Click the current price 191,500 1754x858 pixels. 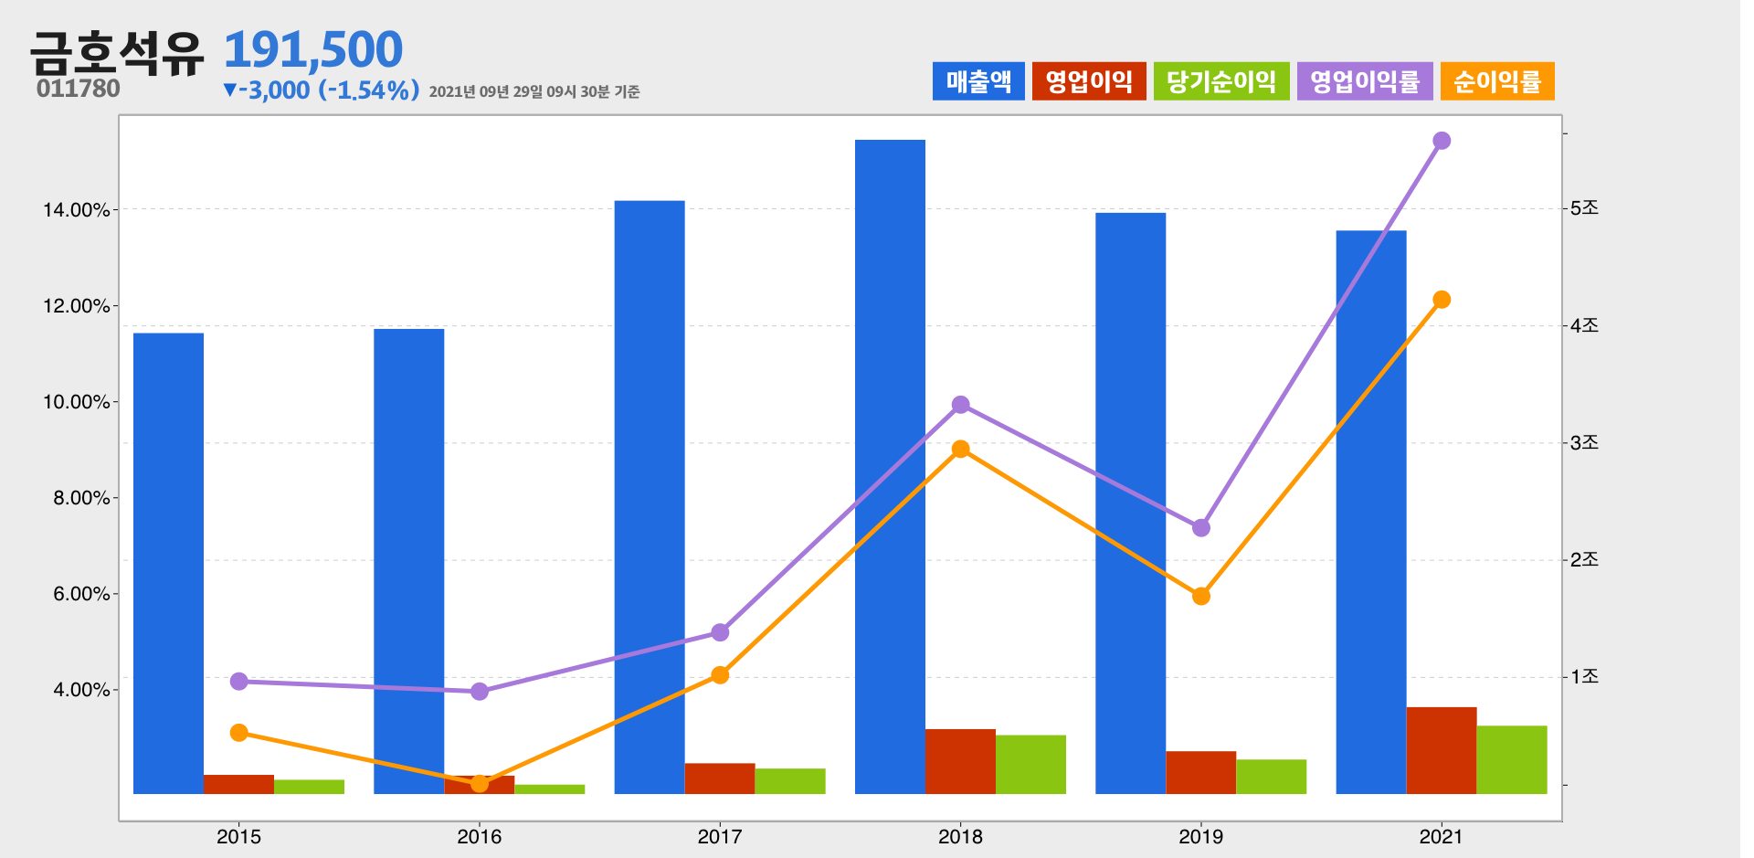click(312, 49)
